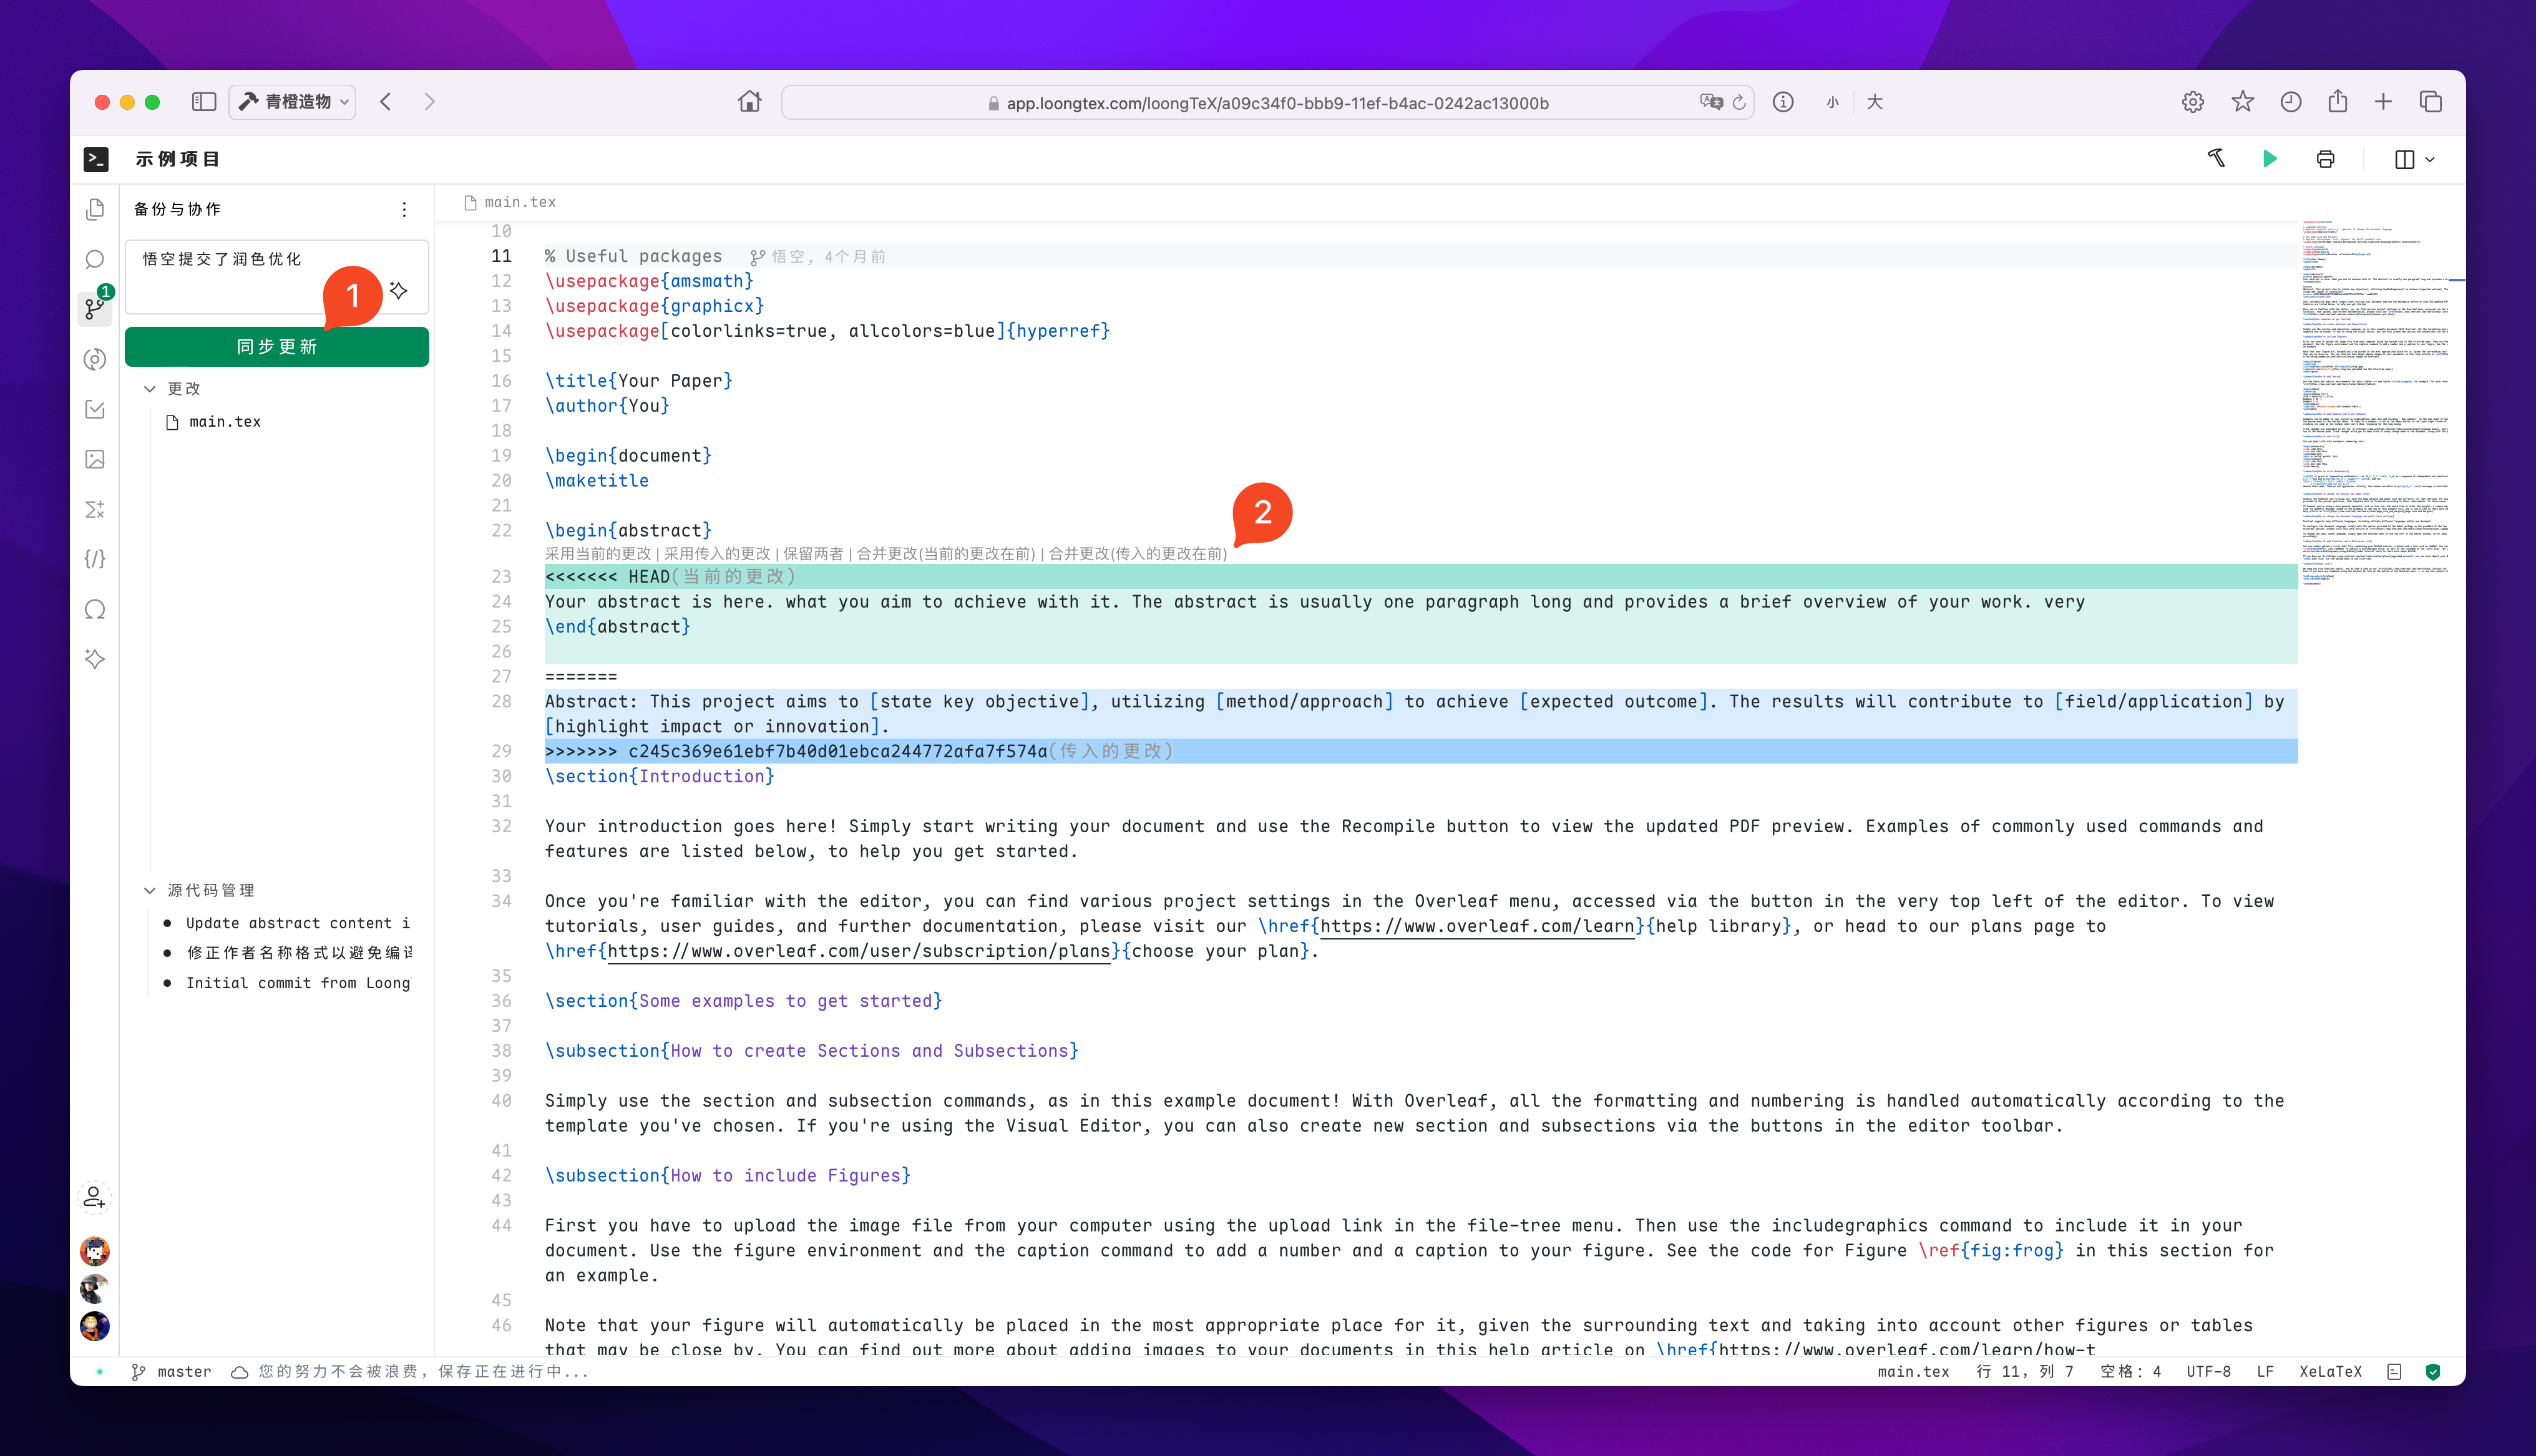
Task: Open the Omega special symbols icon
Action: point(95,609)
